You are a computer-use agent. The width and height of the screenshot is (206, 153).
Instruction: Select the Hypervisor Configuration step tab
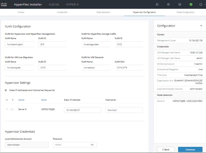tap(144, 12)
